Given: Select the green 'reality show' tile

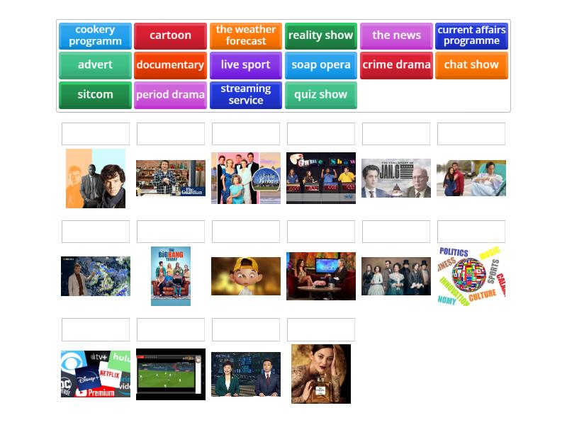Looking at the screenshot, I should [x=320, y=35].
